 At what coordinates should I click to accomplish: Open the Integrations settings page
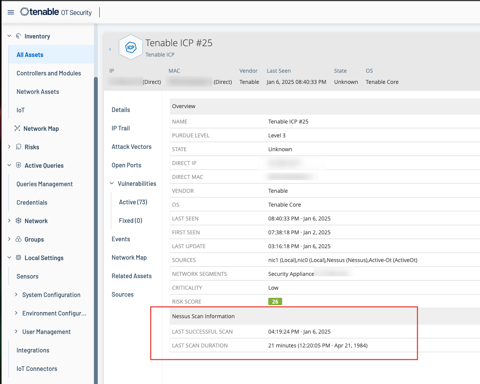33,350
